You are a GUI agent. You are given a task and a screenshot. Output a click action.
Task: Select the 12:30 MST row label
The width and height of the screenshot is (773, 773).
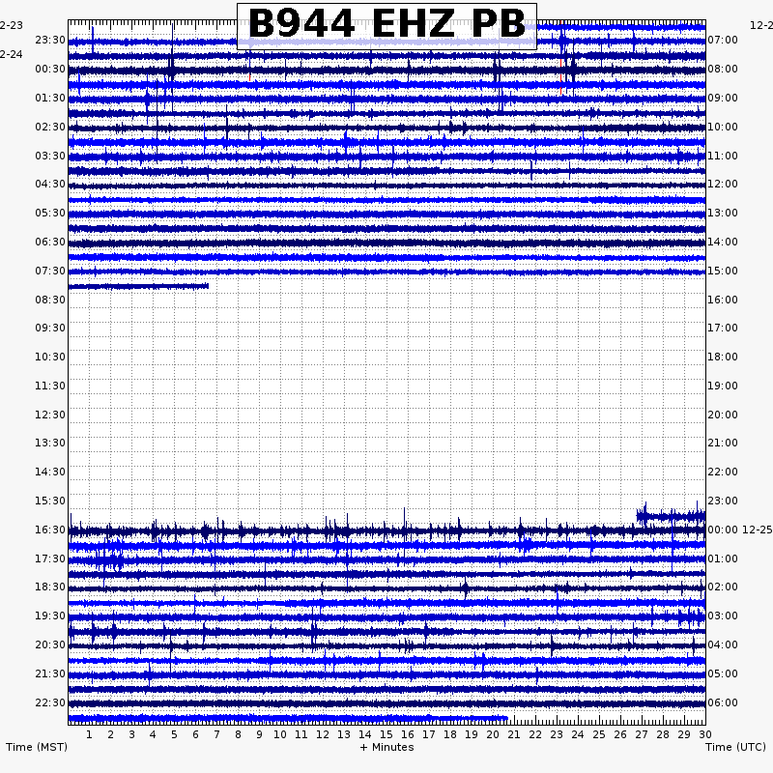50,415
